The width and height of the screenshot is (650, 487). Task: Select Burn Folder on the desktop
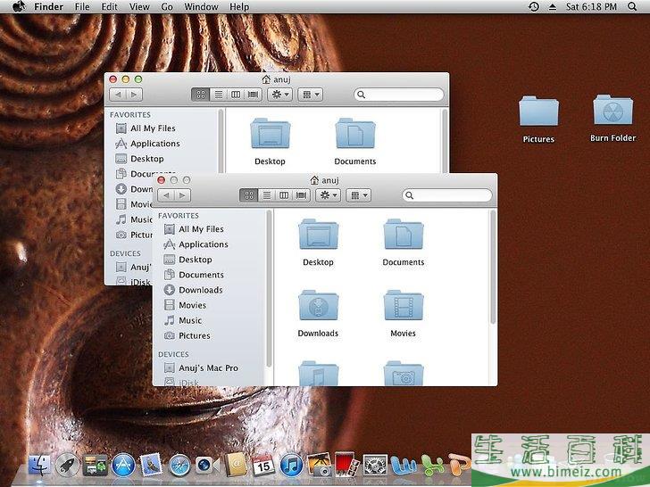click(612, 119)
